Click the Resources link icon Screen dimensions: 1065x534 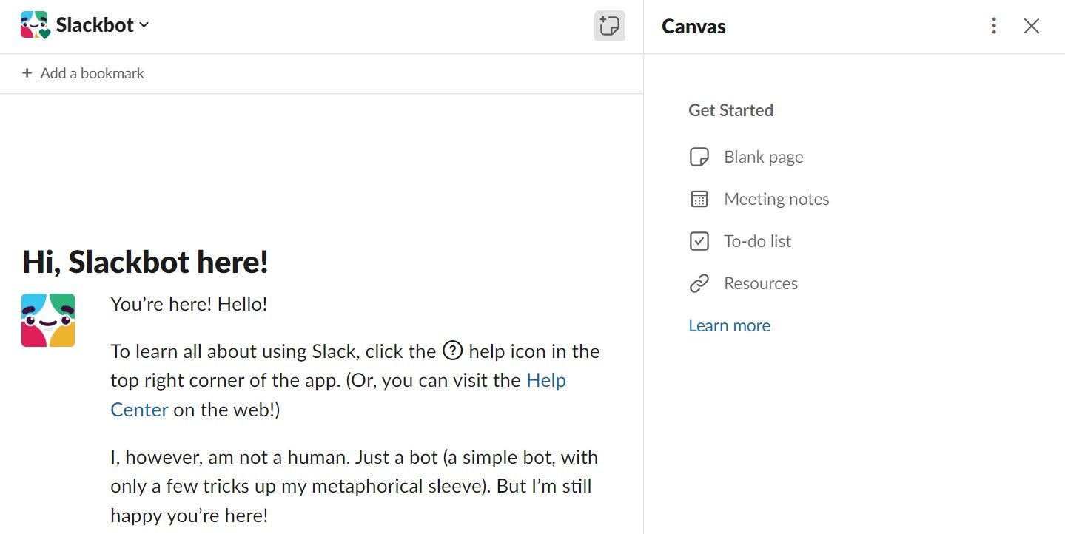click(x=699, y=283)
